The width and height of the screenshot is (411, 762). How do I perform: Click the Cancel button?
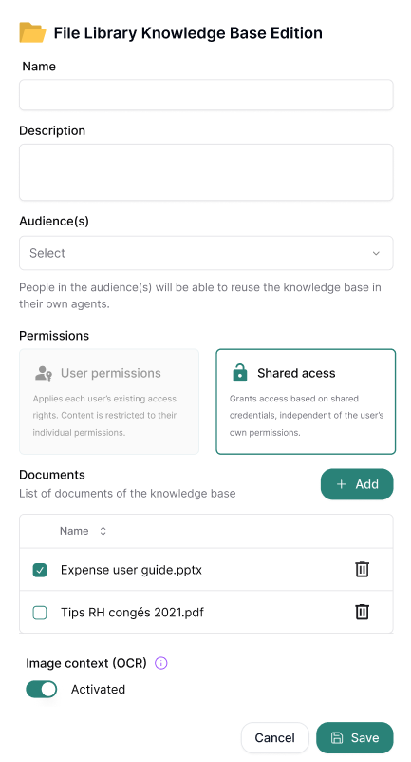[275, 737]
